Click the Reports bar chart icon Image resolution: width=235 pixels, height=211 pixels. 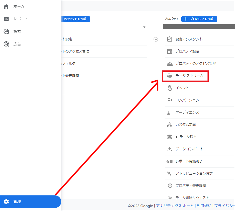(x=6, y=19)
